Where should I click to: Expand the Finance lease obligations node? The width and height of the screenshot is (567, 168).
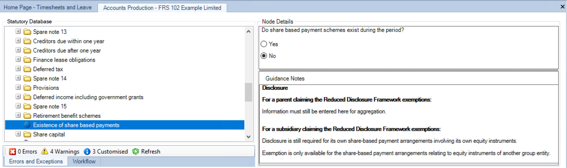pos(18,60)
